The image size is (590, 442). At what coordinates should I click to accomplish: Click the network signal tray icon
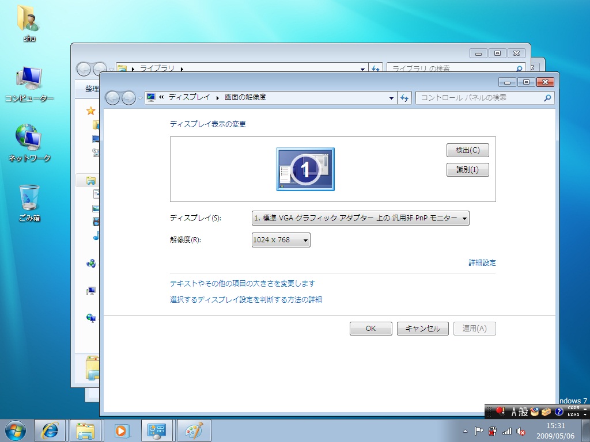507,431
